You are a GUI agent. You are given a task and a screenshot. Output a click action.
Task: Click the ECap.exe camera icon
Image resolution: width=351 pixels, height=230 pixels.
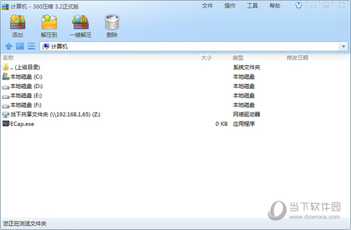coord(6,123)
